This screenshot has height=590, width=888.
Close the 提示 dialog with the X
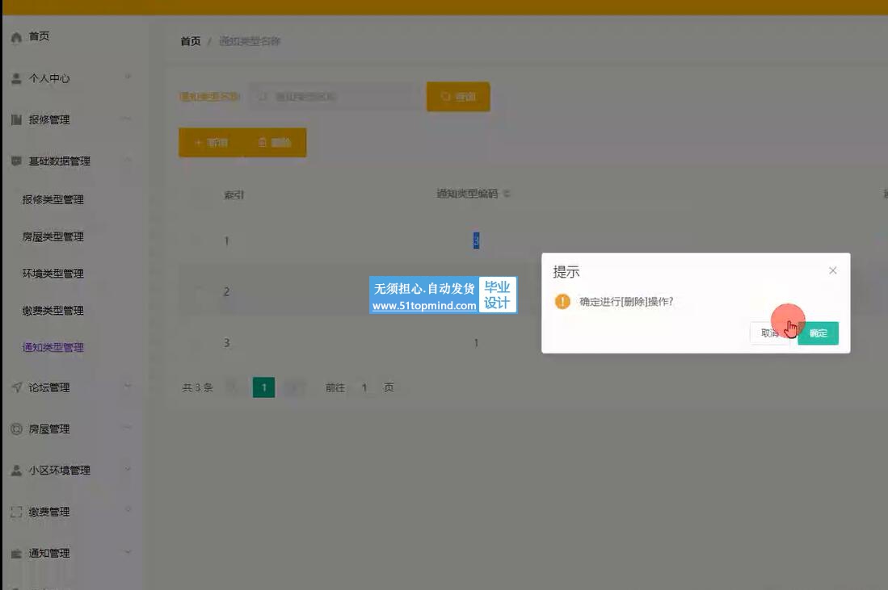(x=832, y=270)
